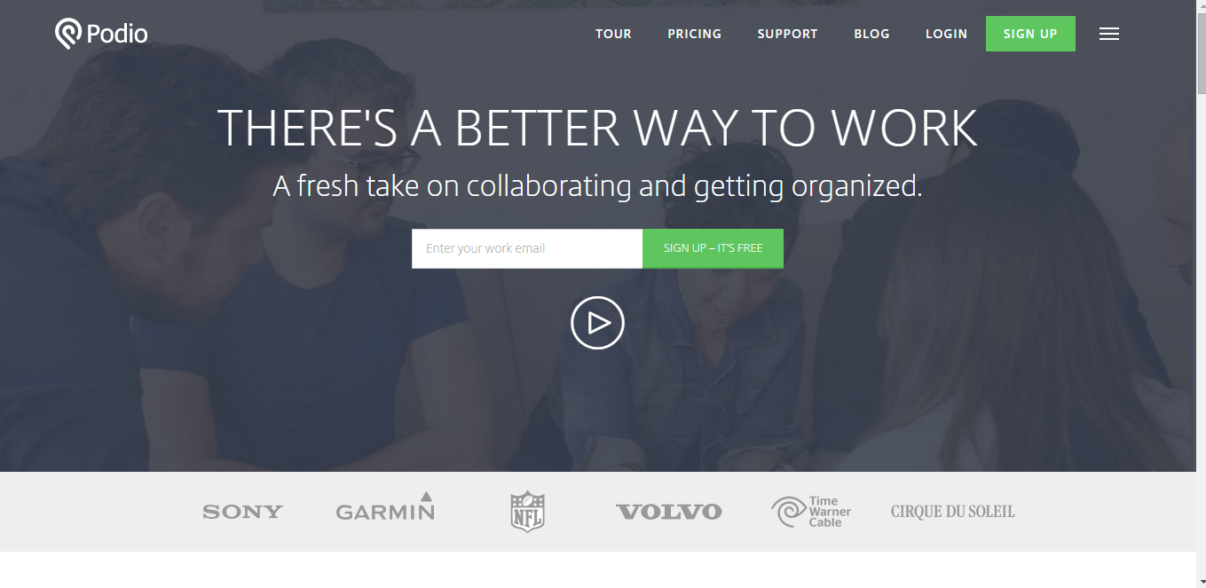
Task: Click the green Sign Up header button
Action: pyautogui.click(x=1030, y=34)
